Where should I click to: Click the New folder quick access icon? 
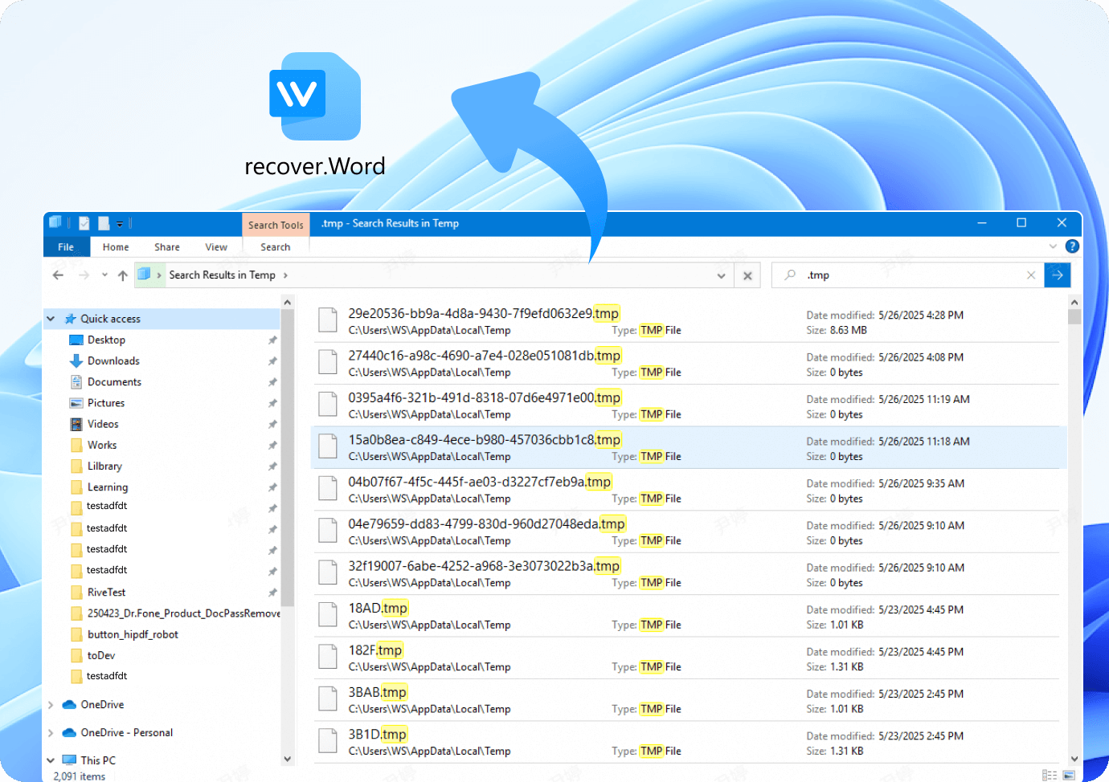click(104, 223)
